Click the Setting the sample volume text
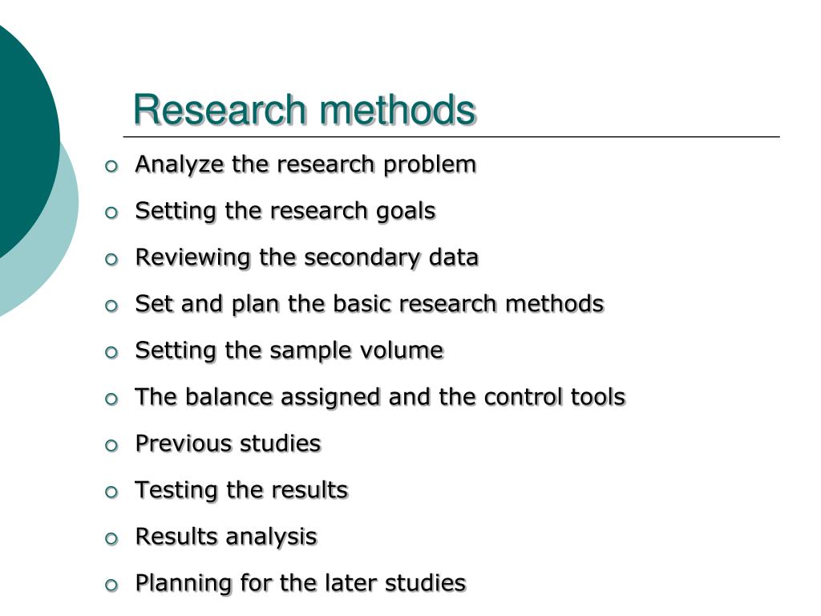Screen dimensions: 821x616 click(x=289, y=351)
